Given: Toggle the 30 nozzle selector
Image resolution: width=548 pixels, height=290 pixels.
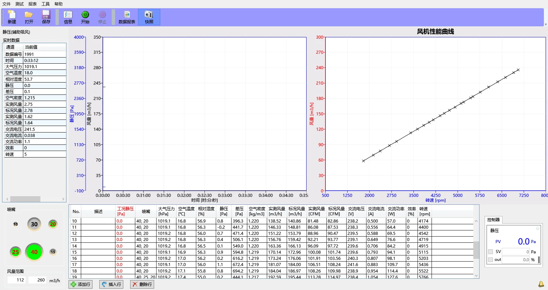Looking at the screenshot, I should click(34, 224).
